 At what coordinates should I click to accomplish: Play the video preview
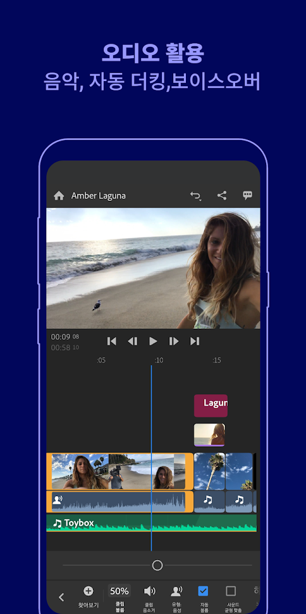pyautogui.click(x=153, y=341)
